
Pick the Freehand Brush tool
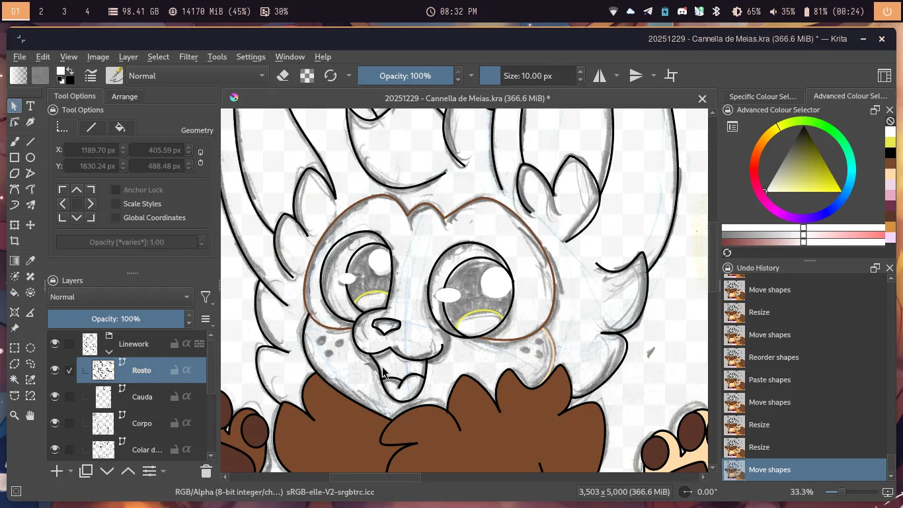15,142
